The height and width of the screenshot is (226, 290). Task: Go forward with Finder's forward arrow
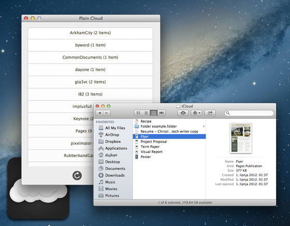[107, 113]
